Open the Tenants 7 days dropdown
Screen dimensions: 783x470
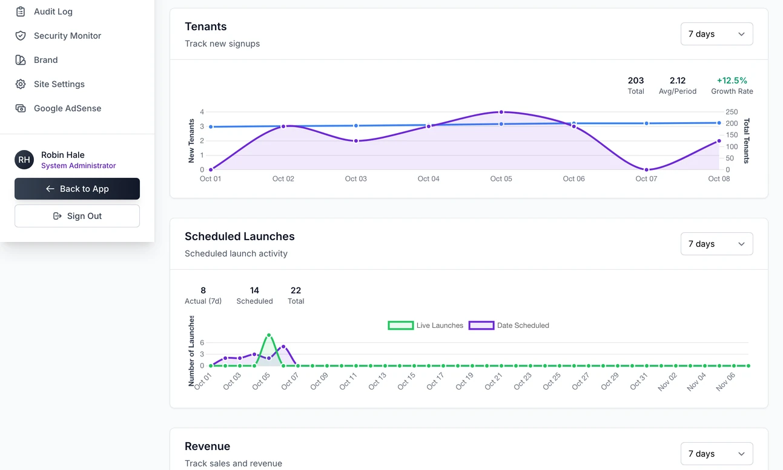click(x=717, y=34)
